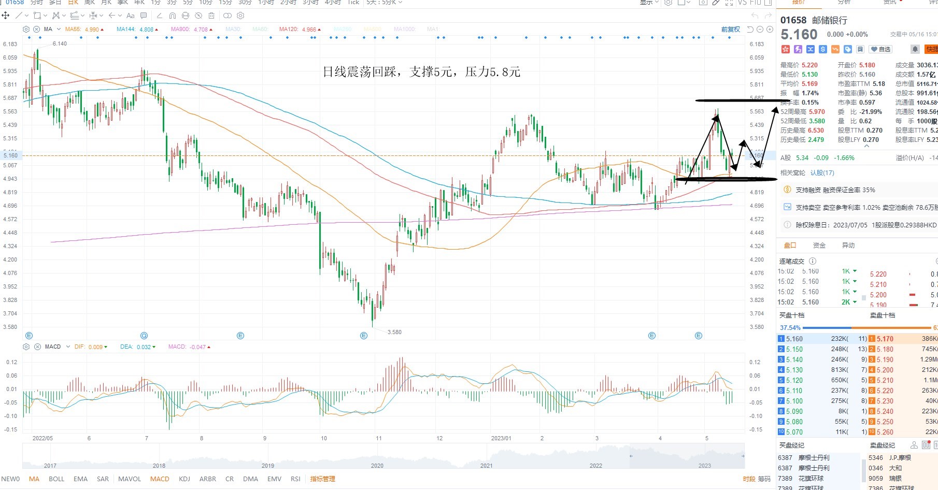The height and width of the screenshot is (490, 938).
Task: Collapse the quote details chevron
Action: (866, 147)
